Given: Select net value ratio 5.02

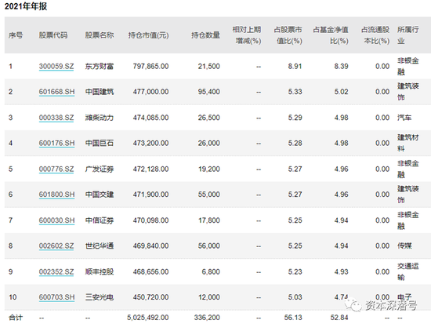Looking at the screenshot, I should click(x=341, y=92).
